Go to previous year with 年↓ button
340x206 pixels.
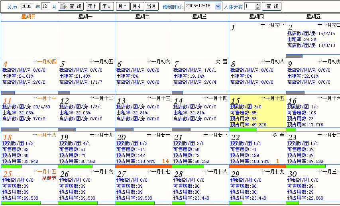(107, 6)
